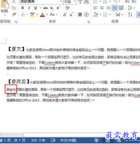Click the 中文(中国) language indicator
The image size is (140, 144).
point(68,140)
